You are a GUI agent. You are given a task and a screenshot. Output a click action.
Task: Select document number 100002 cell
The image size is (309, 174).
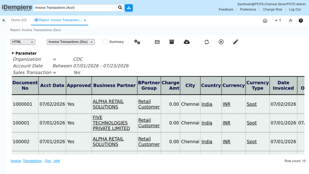click(25, 142)
